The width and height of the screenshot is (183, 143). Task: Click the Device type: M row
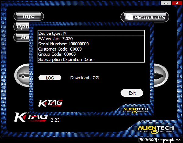pos(91,33)
